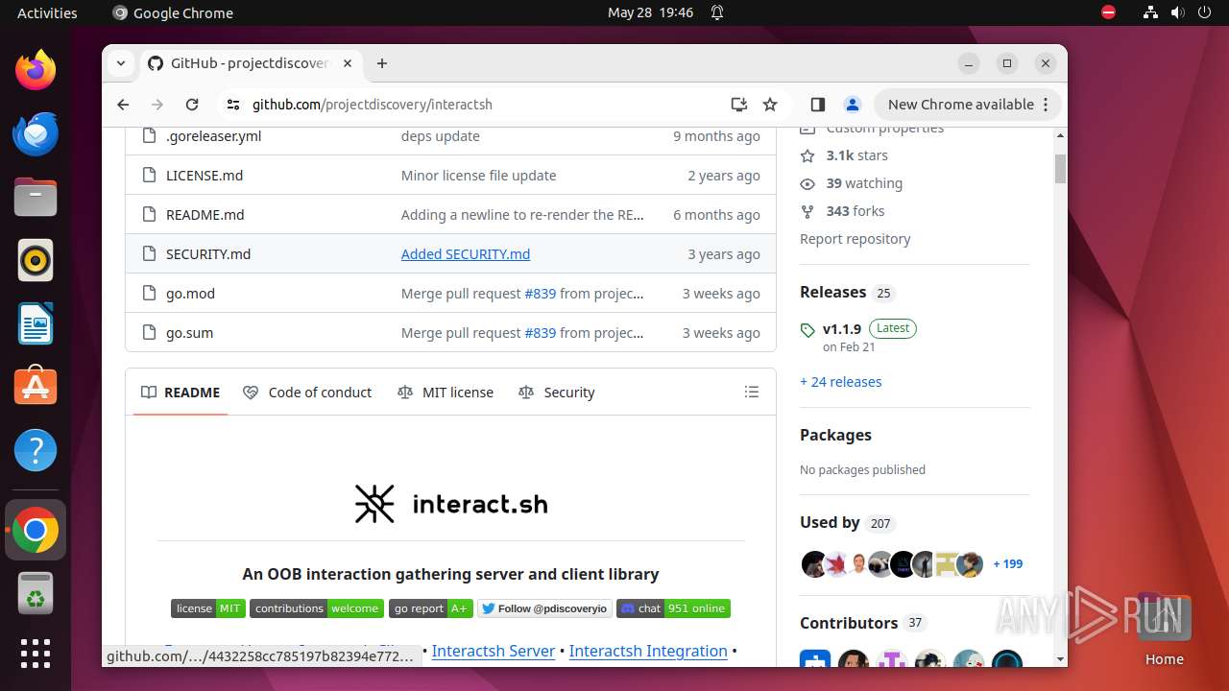Open the go.sum file
This screenshot has width=1229, height=691.
(x=190, y=333)
